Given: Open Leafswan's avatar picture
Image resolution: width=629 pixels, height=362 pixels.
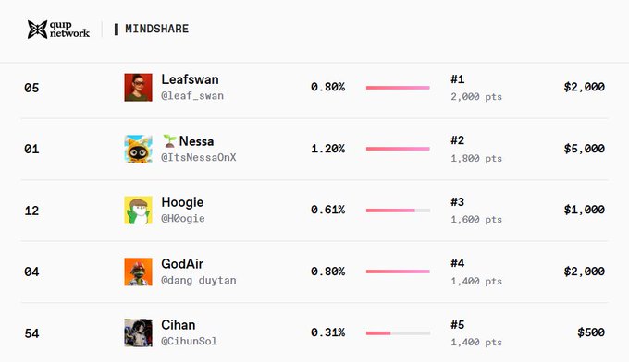Looking at the screenshot, I should point(138,88).
